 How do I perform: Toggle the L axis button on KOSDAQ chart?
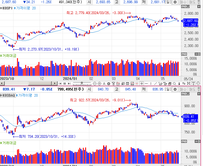(183, 94)
